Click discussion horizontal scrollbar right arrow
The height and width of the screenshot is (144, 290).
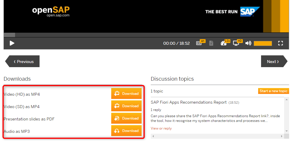[x=282, y=136]
